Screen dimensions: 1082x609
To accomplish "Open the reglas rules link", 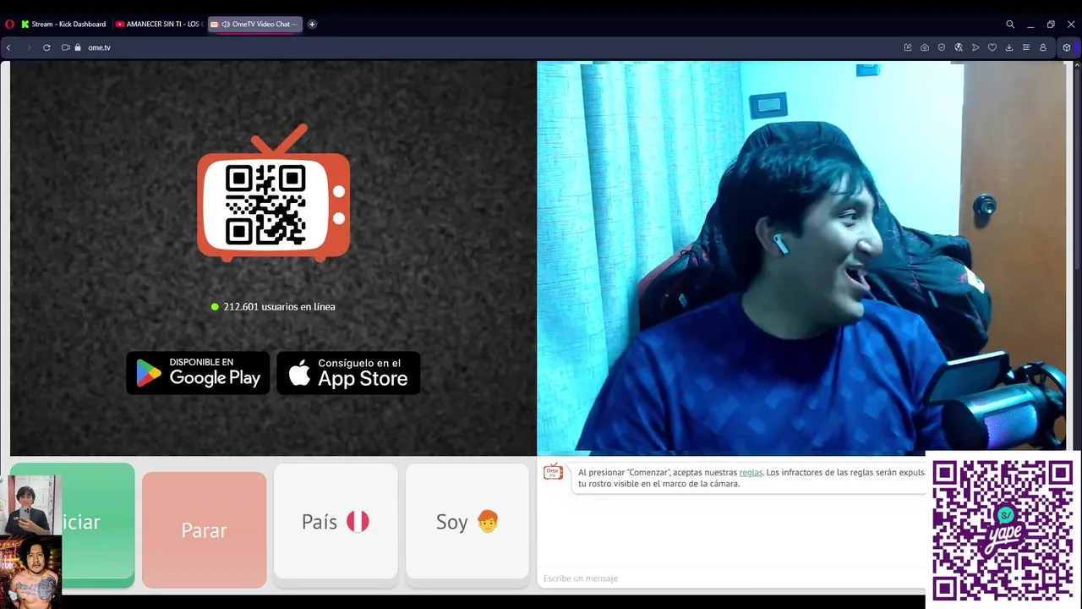I will tap(751, 473).
